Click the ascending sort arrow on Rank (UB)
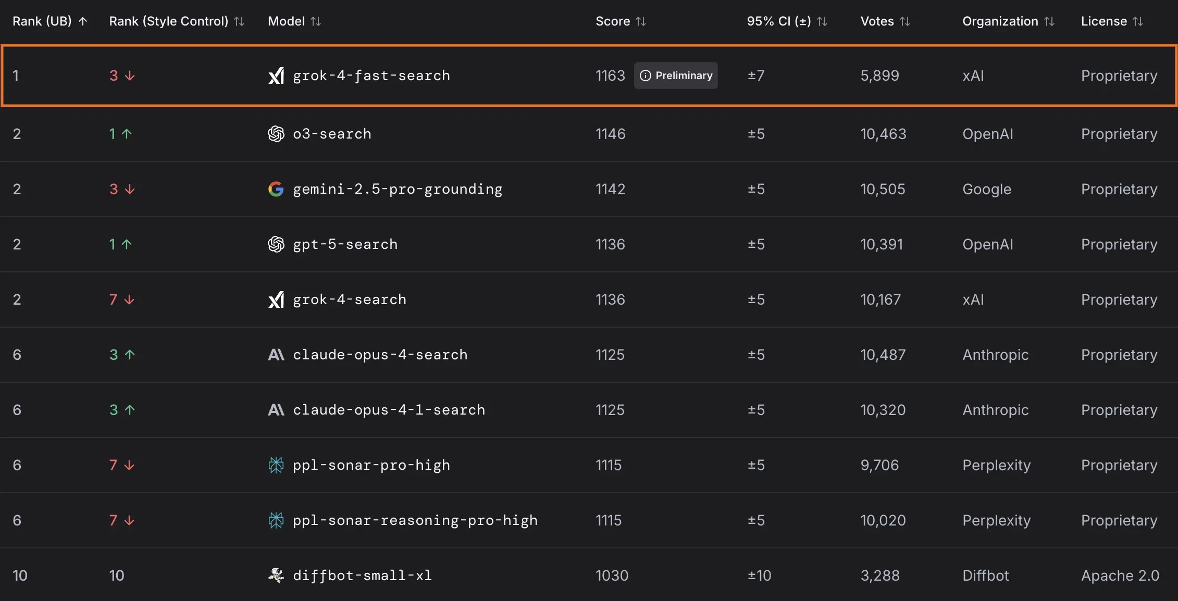The image size is (1178, 601). pos(83,21)
